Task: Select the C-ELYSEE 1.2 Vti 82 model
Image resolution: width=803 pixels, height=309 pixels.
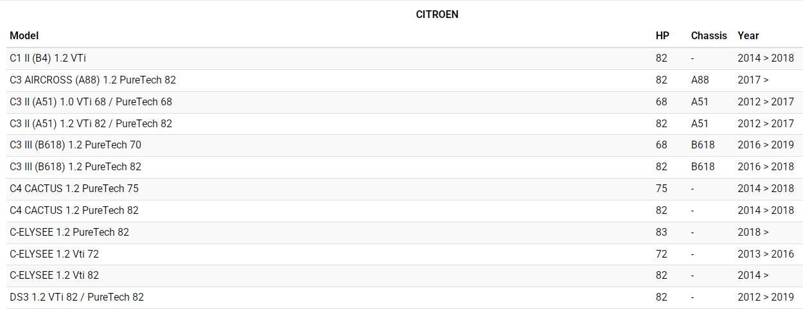Action: [x=54, y=276]
